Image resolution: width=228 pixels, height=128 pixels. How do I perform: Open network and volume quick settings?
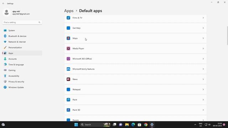pos(207,125)
